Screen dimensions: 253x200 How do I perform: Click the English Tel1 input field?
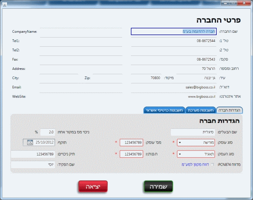pos(81,41)
